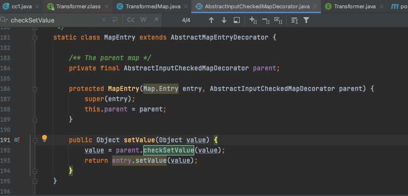
Task: Open the light bulb quick-fix menu
Action: (x=45, y=138)
